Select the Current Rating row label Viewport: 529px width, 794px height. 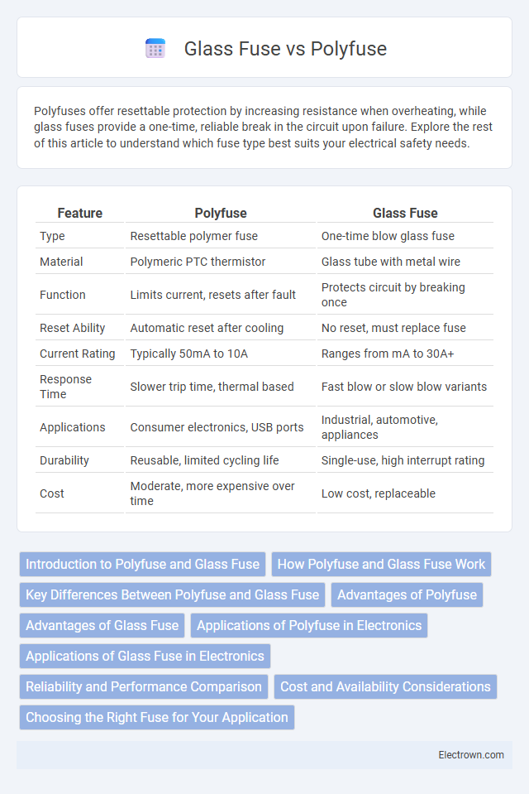click(x=78, y=354)
